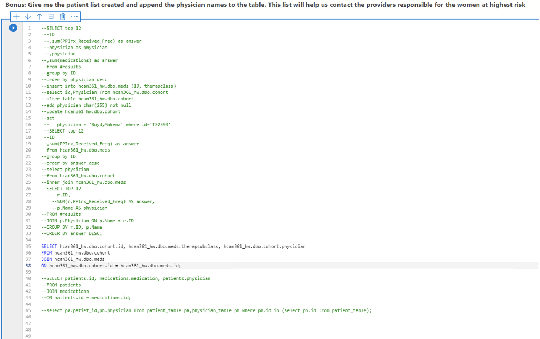Click '--FROM #results' on line 30
This screenshot has height=339, width=540.
click(61, 214)
